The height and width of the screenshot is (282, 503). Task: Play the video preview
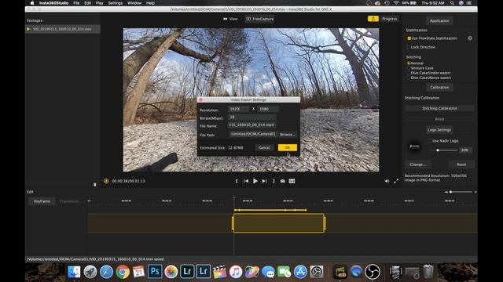(255, 181)
